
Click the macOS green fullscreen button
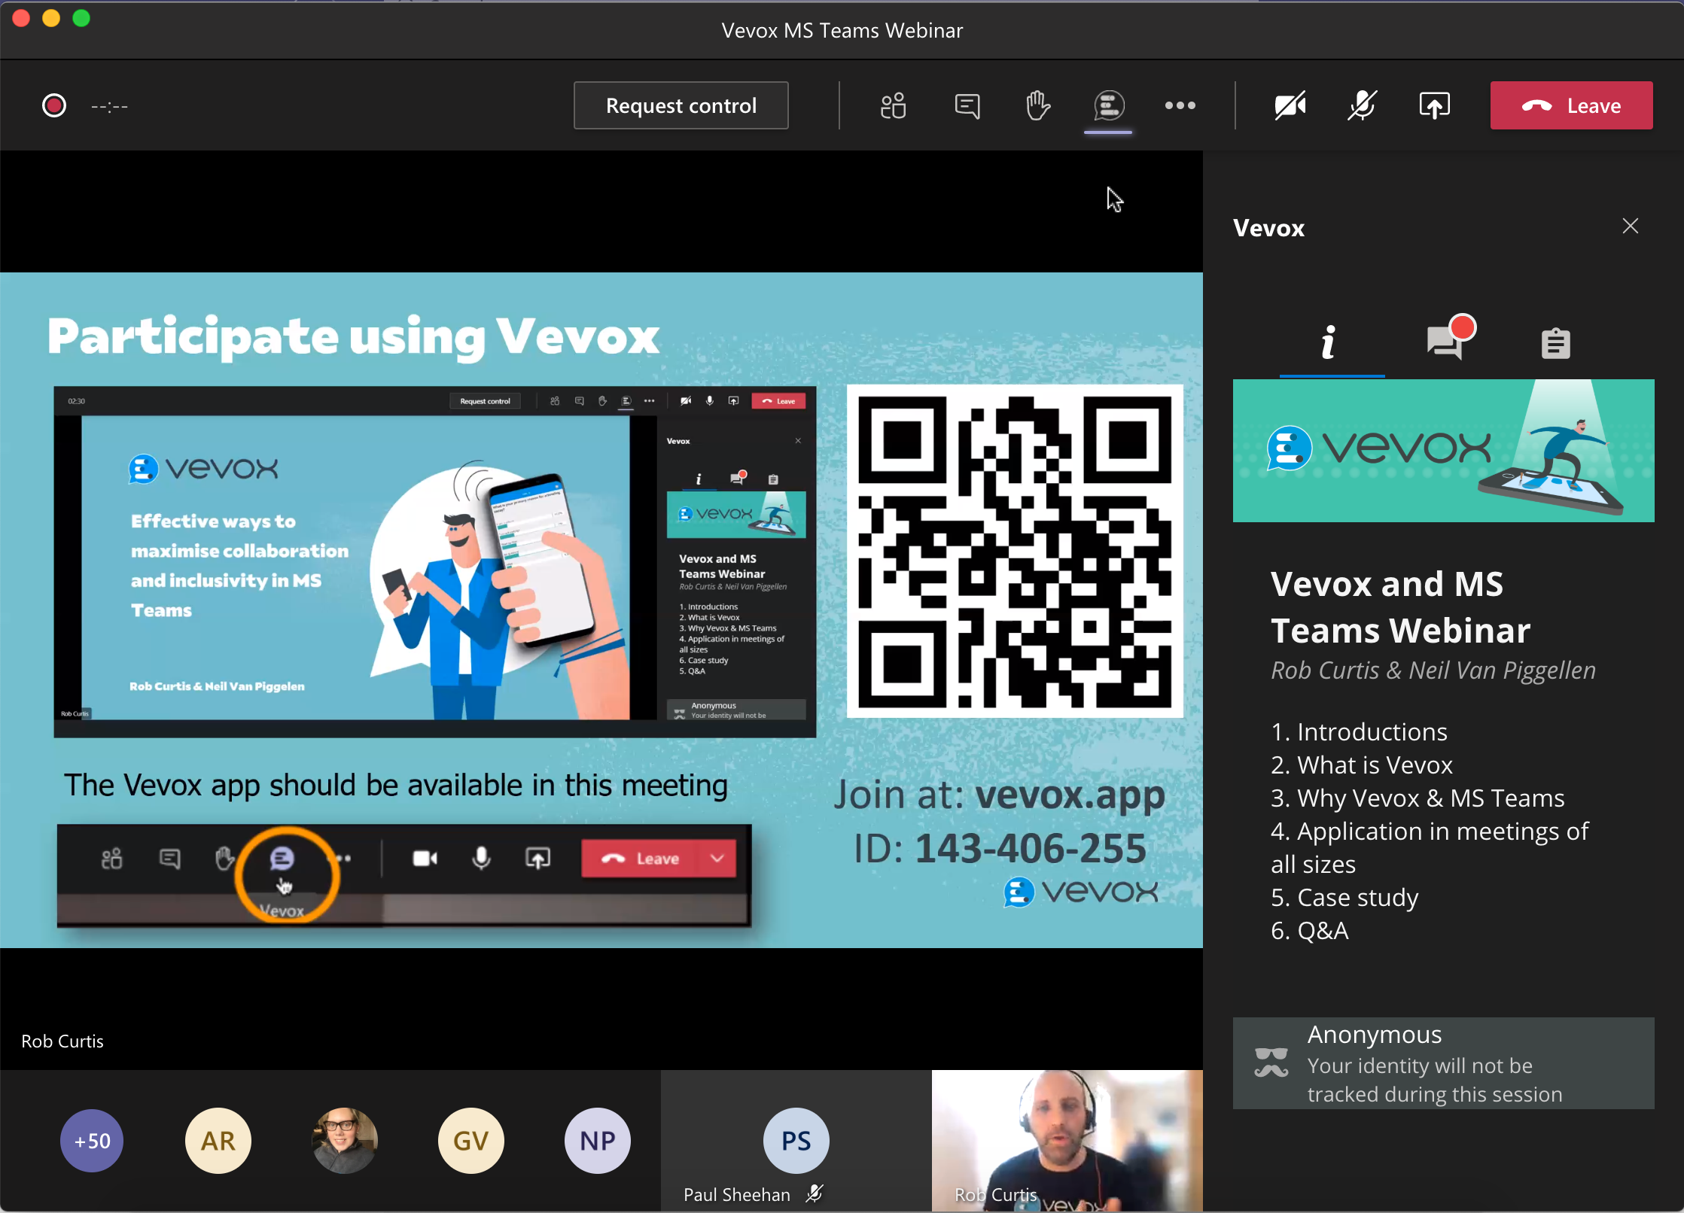pos(81,18)
